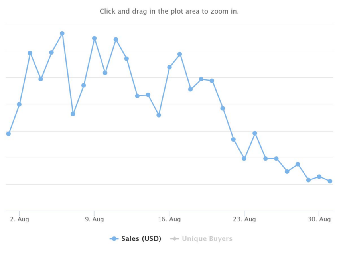Click the data point above 9. Aug
This screenshot has width=339, height=254.
pyautogui.click(x=94, y=38)
